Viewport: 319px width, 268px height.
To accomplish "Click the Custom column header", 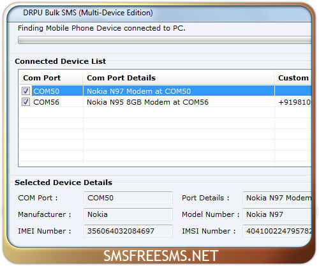I will (x=293, y=78).
